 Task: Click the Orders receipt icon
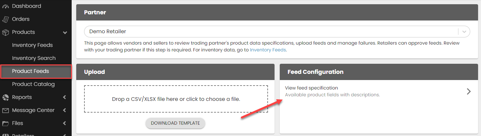[5, 19]
